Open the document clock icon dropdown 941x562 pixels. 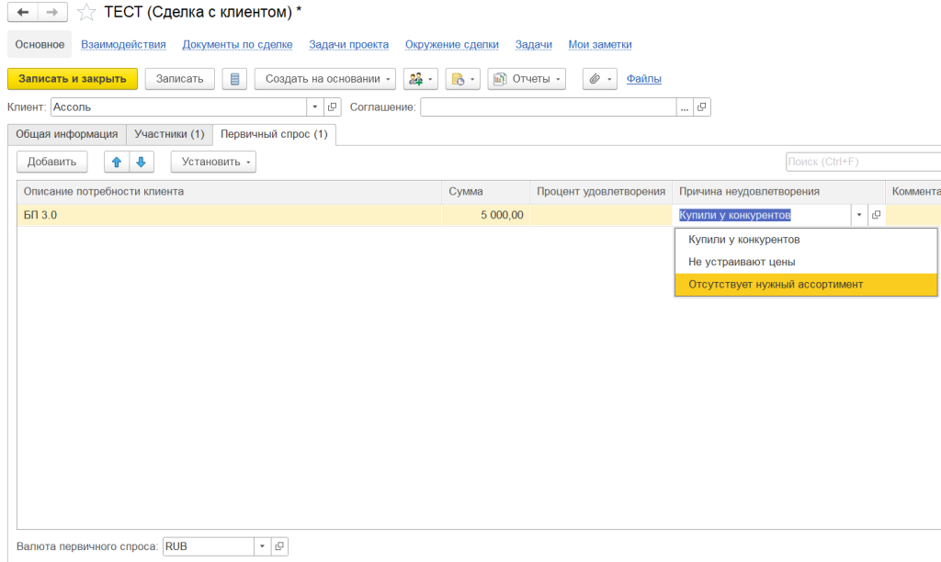pyautogui.click(x=463, y=79)
